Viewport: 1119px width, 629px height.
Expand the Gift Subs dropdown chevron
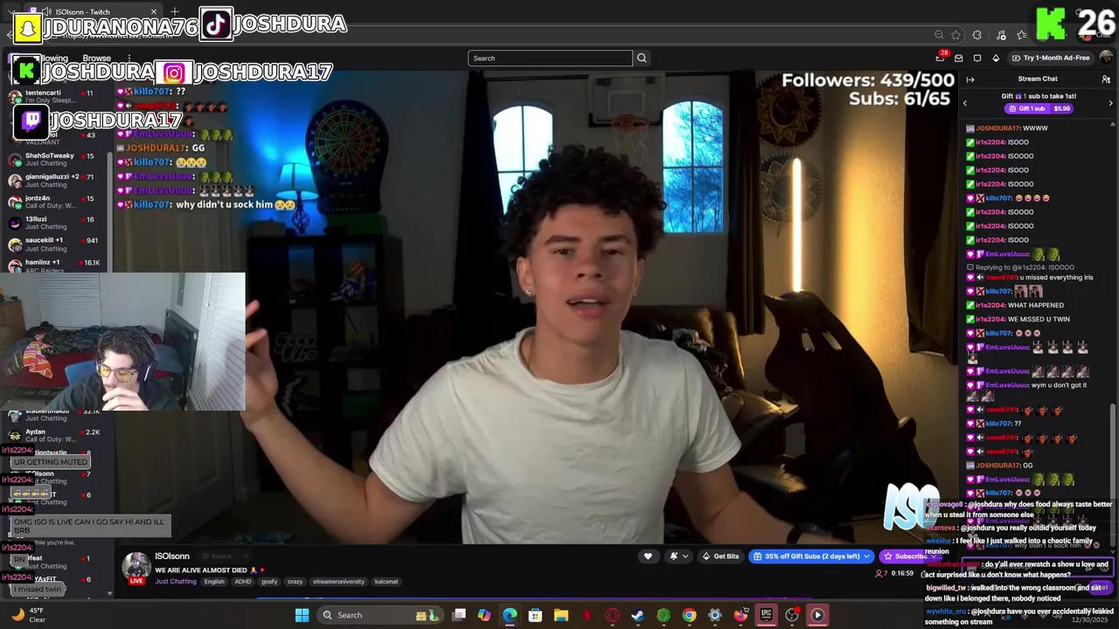click(867, 556)
